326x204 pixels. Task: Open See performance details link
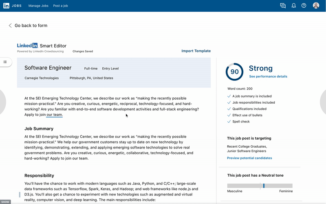268,76
